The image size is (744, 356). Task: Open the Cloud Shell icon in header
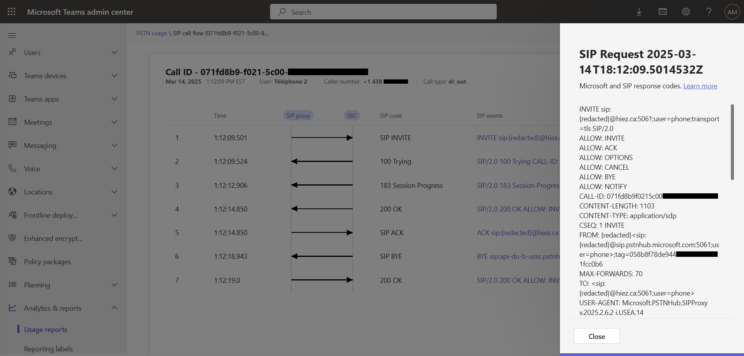click(x=663, y=12)
